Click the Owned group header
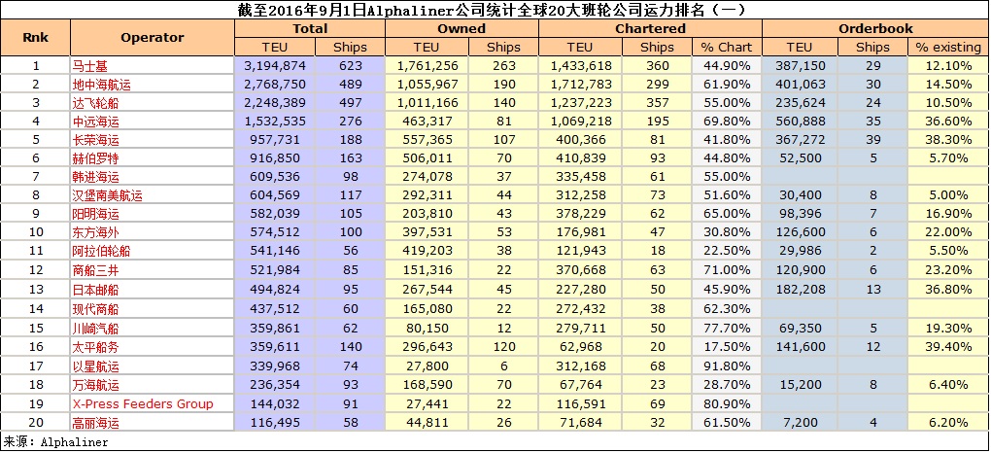The image size is (991, 453). point(461,29)
